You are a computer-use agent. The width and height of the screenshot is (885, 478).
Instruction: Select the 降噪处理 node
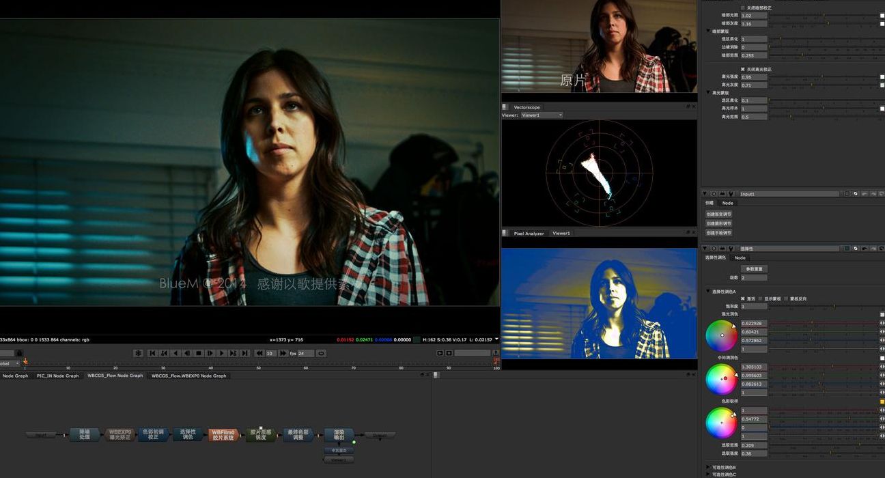[85, 435]
